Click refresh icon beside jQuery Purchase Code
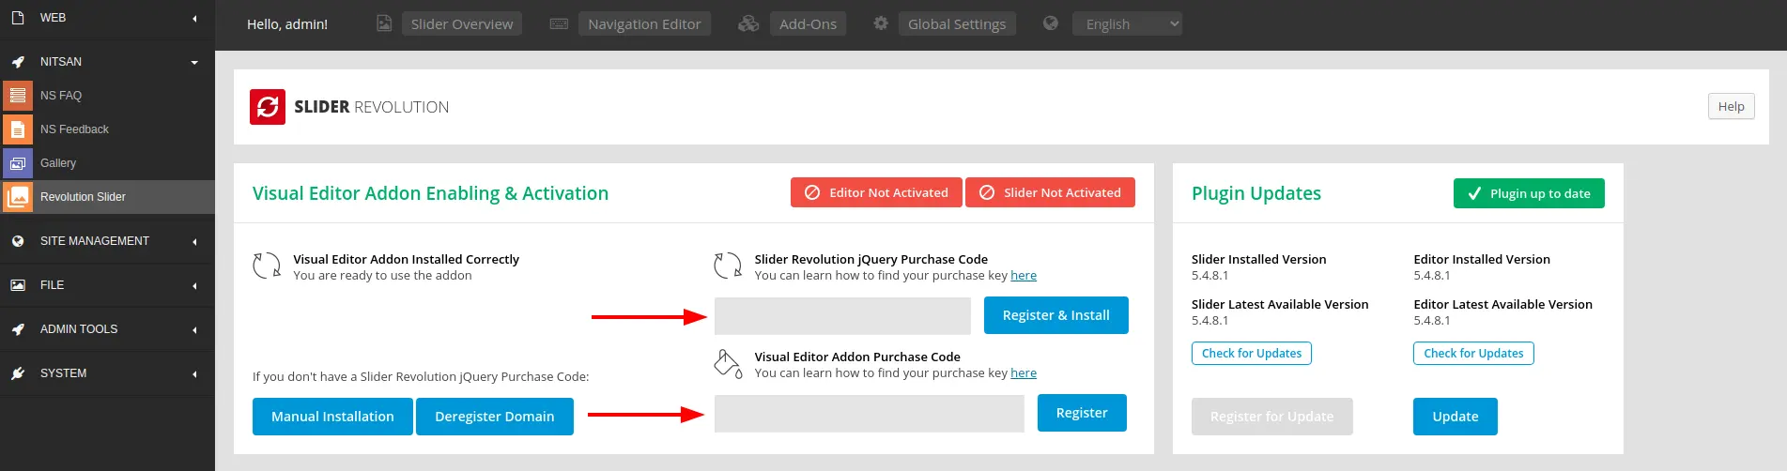 (728, 266)
